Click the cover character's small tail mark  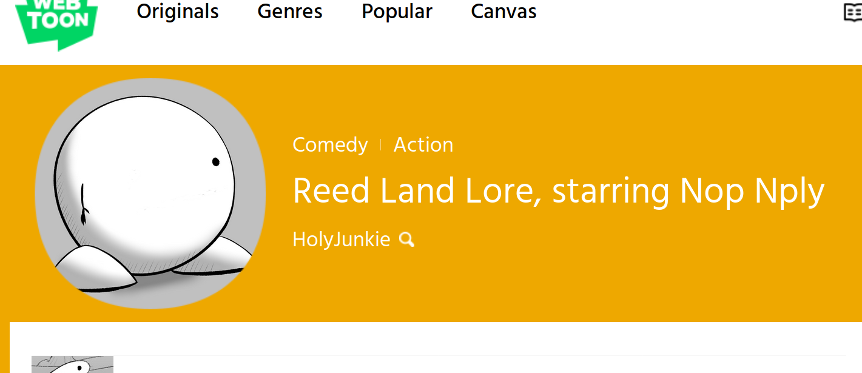[84, 205]
